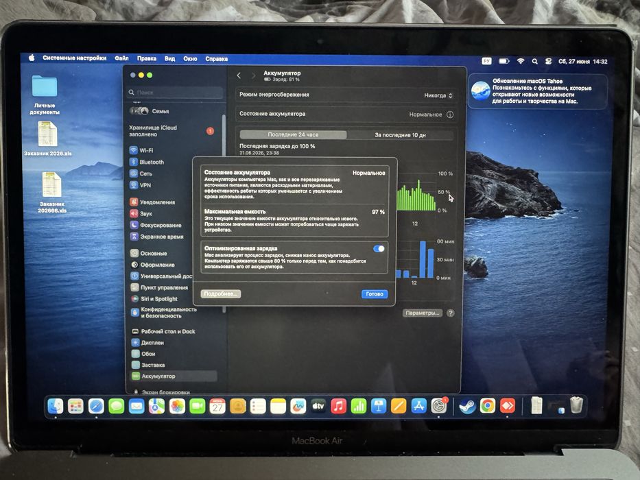The height and width of the screenshot is (480, 640).
Task: Open App Store from the Dock
Action: pos(418,406)
